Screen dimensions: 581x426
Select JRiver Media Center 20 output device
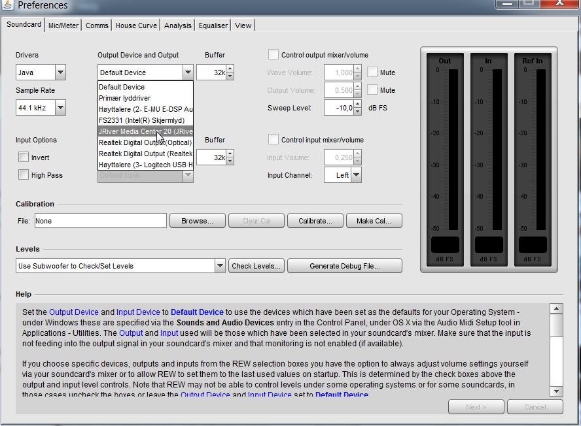click(x=145, y=131)
